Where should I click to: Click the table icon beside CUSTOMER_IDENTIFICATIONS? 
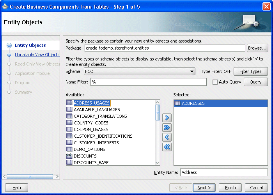(69, 136)
